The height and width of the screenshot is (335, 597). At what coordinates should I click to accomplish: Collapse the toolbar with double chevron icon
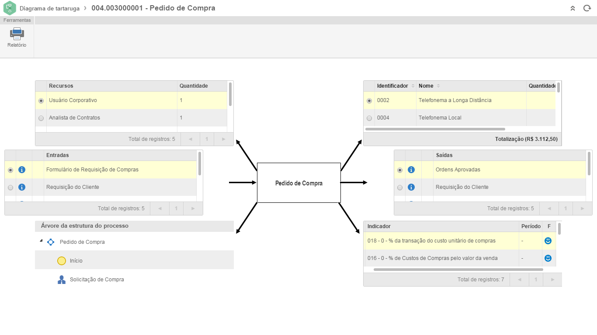(x=573, y=8)
